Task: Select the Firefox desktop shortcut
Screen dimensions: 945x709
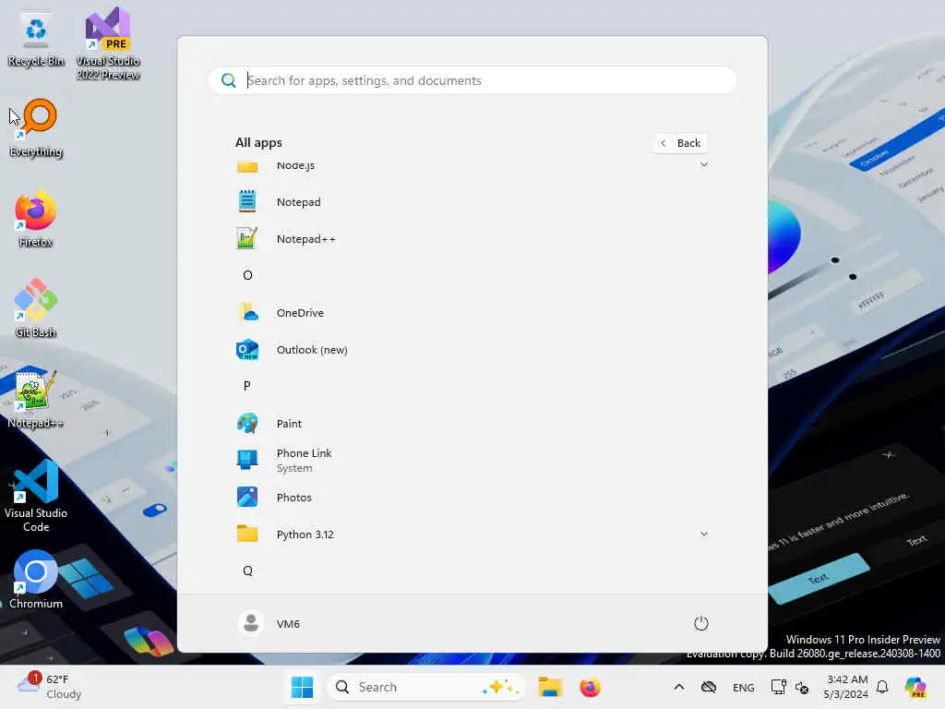Action: point(36,219)
